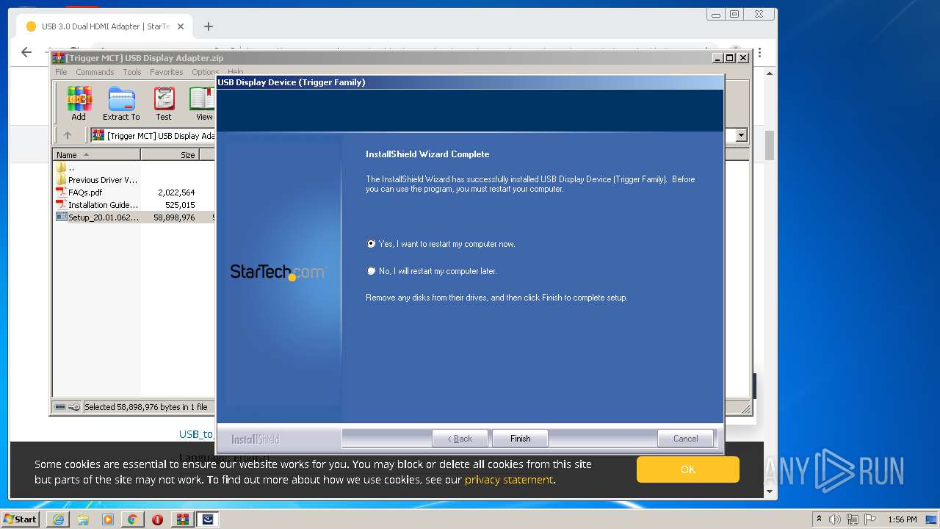Go back in the Chrome browser
This screenshot has width=940, height=529.
click(26, 52)
